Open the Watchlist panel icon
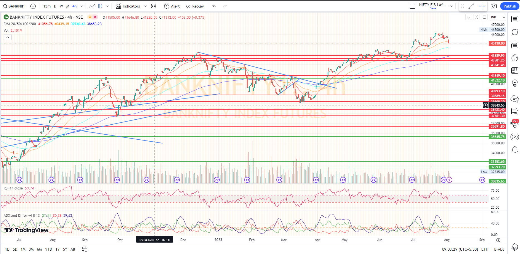Image resolution: width=520 pixels, height=254 pixels. coord(514,19)
